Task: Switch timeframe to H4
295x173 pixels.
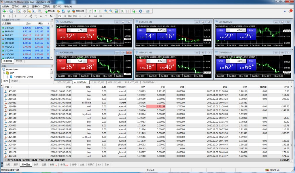Action: pos(85,16)
